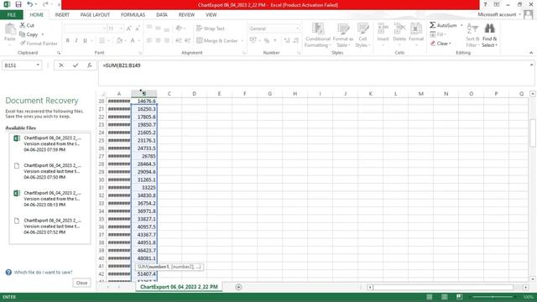Click the vertical scrollbar thumb
The height and width of the screenshot is (302, 537).
click(533, 133)
